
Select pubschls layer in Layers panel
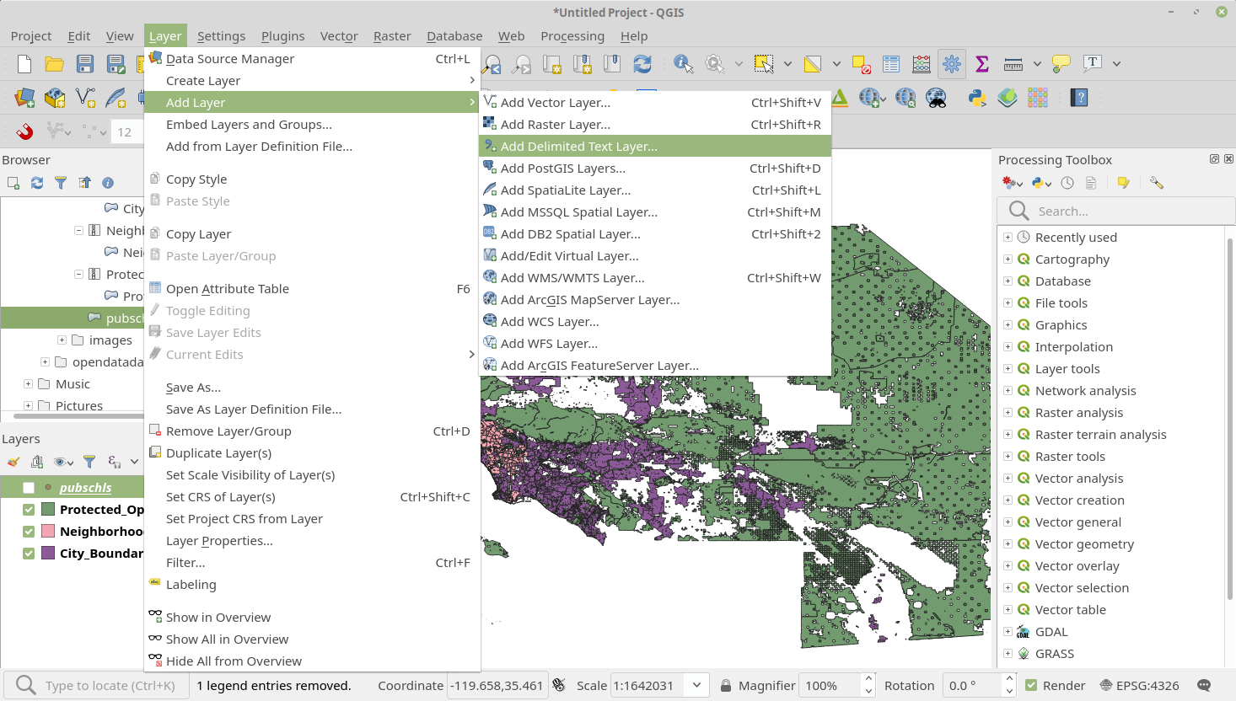tap(85, 488)
